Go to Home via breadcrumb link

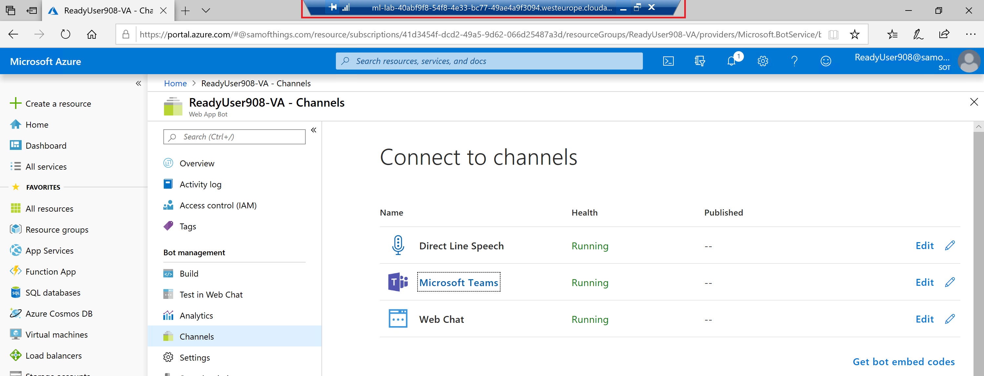175,83
